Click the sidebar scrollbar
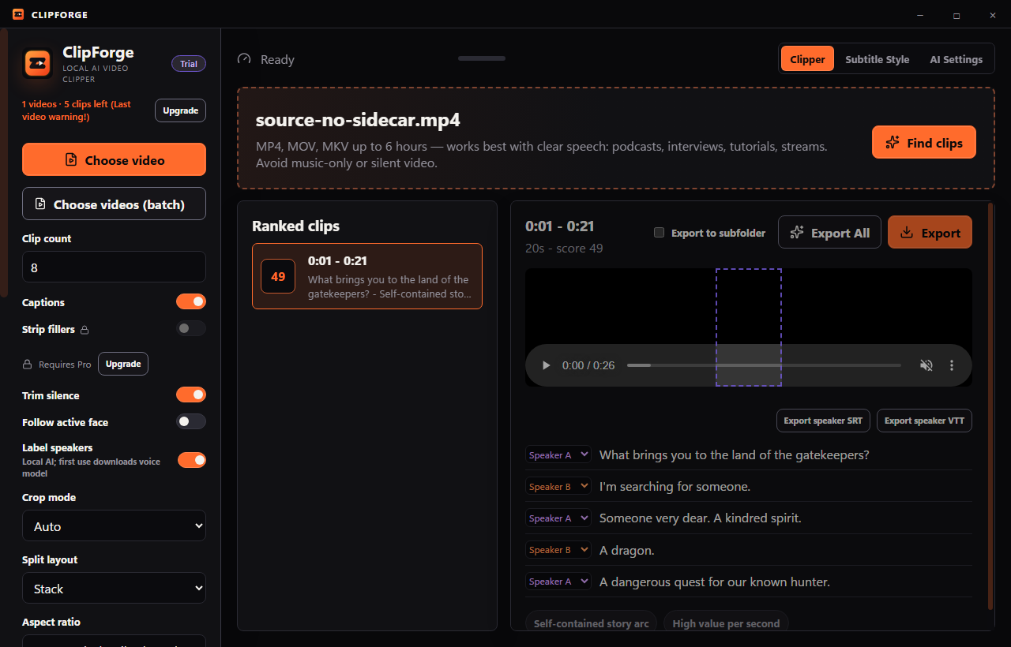 coord(5,163)
